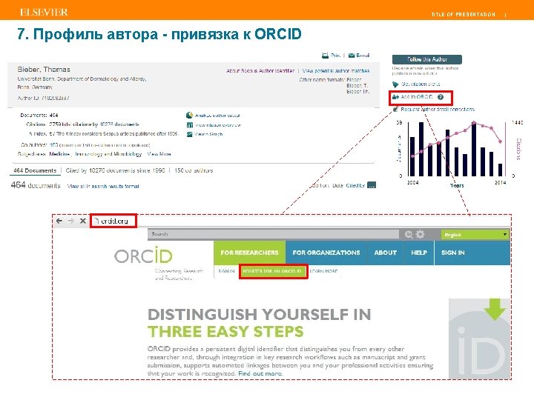
Task: Click the Follow this Author button
Action: 427,59
